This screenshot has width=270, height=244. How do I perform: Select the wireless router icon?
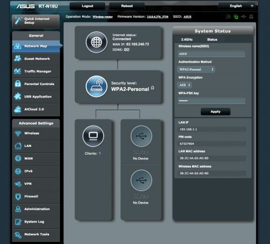(x=97, y=86)
